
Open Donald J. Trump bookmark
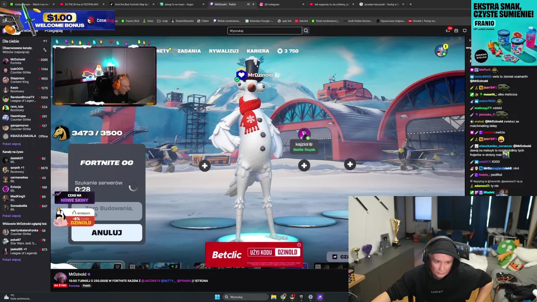point(422,21)
